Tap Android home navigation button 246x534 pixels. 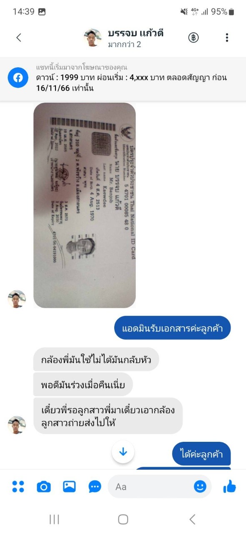pyautogui.click(x=123, y=519)
